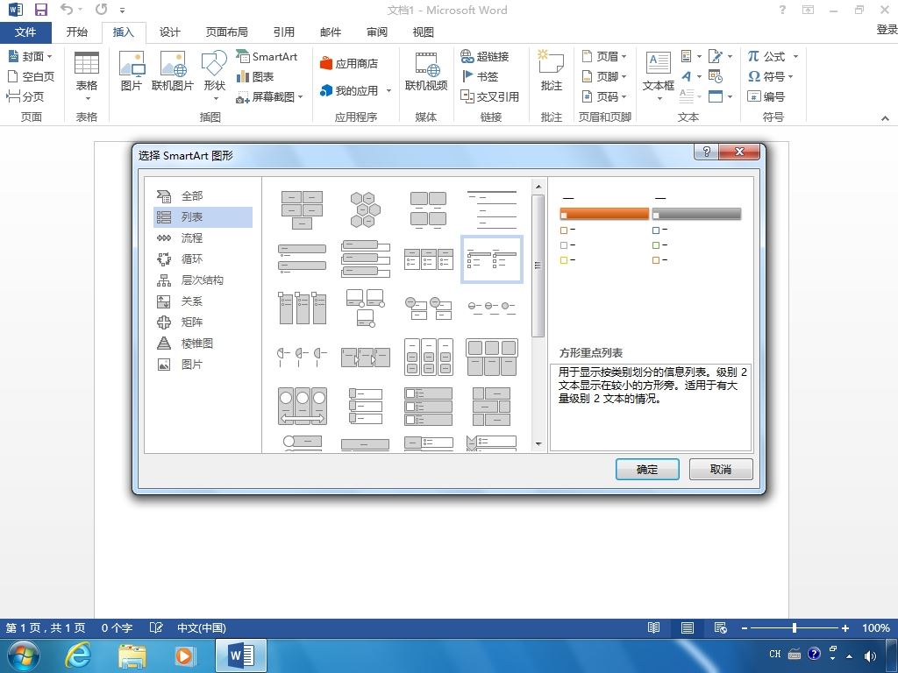The height and width of the screenshot is (673, 898).
Task: Open the Windows Start menu
Action: 24,655
